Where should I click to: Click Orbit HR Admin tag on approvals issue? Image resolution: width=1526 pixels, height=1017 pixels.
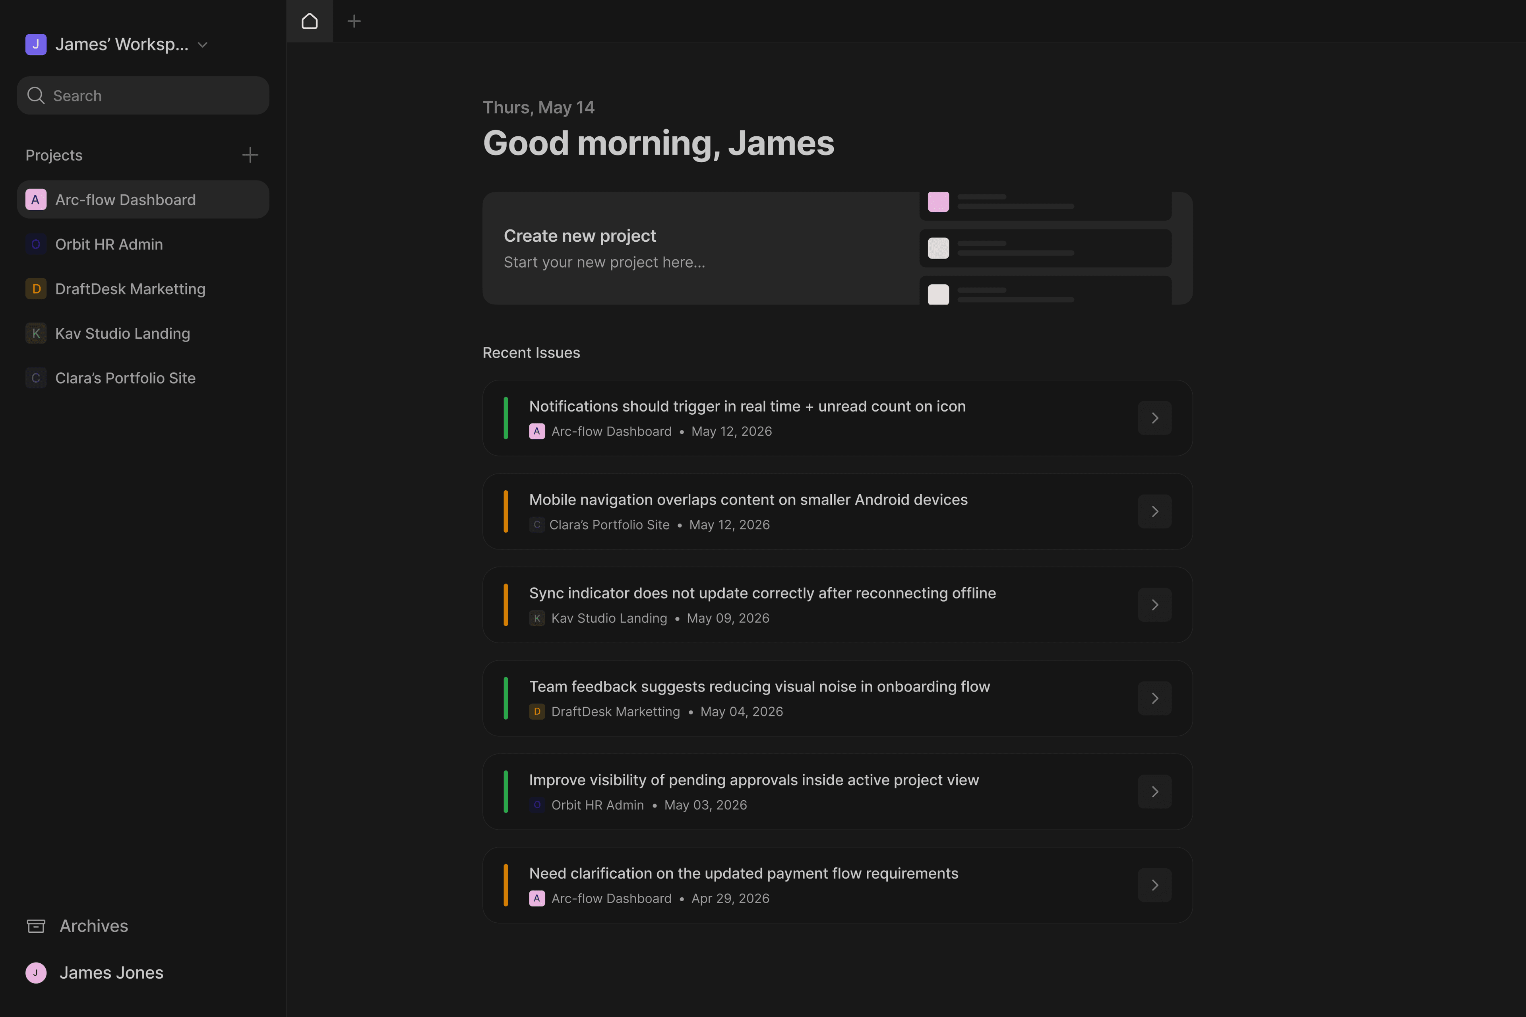click(x=586, y=805)
